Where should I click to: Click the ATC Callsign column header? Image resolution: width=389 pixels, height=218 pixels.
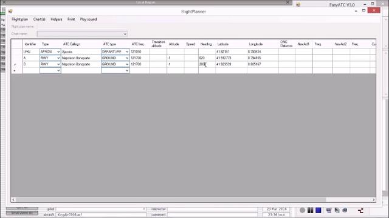point(81,44)
